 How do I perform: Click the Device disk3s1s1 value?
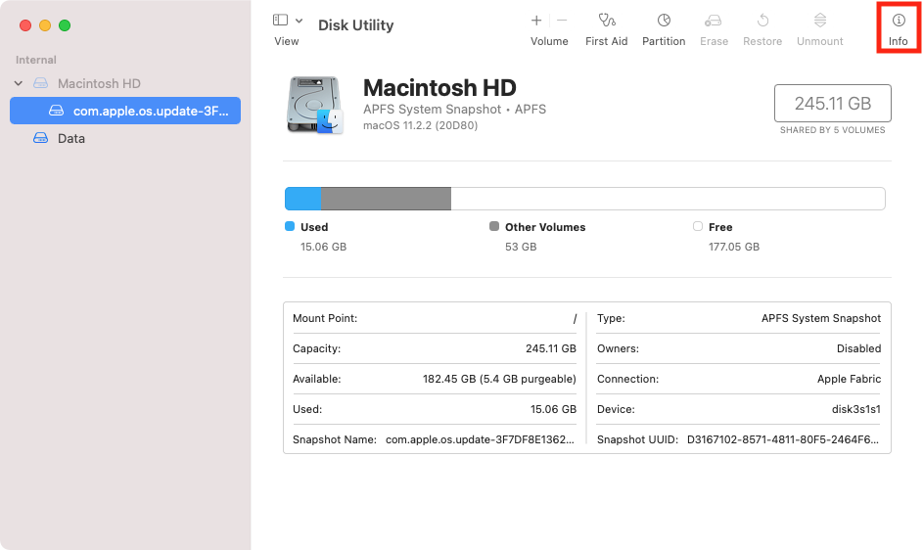pos(855,409)
